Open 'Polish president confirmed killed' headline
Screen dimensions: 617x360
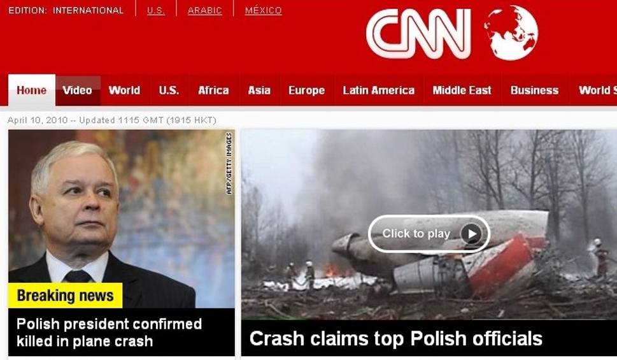click(109, 333)
